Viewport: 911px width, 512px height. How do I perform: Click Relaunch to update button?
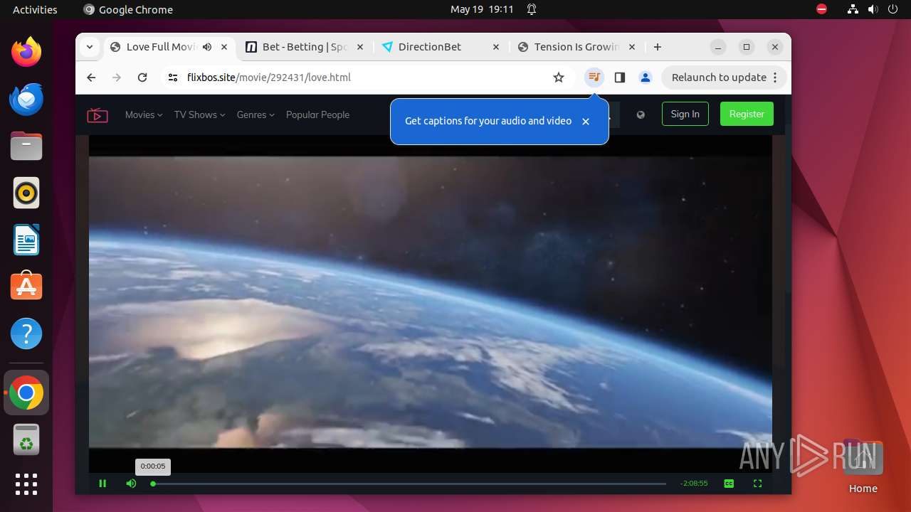(724, 78)
